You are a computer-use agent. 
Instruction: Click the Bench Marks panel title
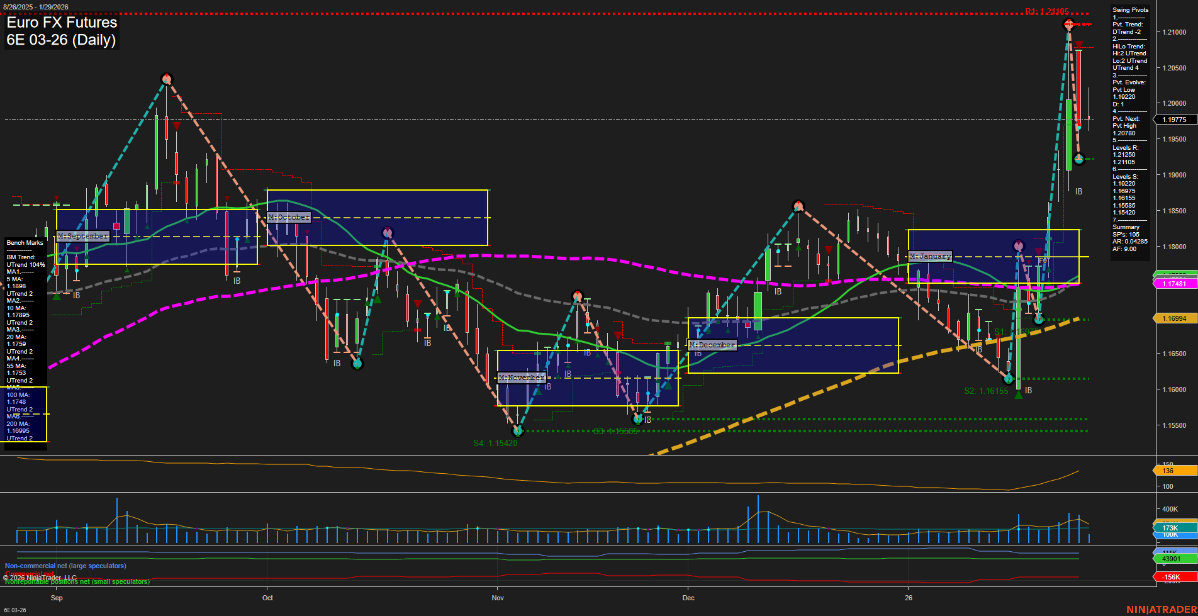[24, 242]
